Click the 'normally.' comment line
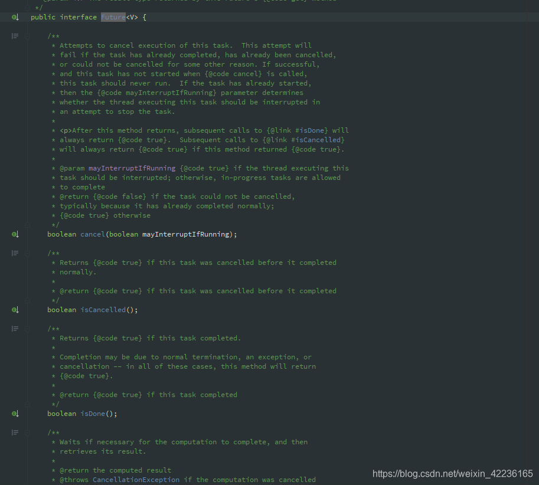Viewport: 539px width, 485px height. (x=78, y=272)
